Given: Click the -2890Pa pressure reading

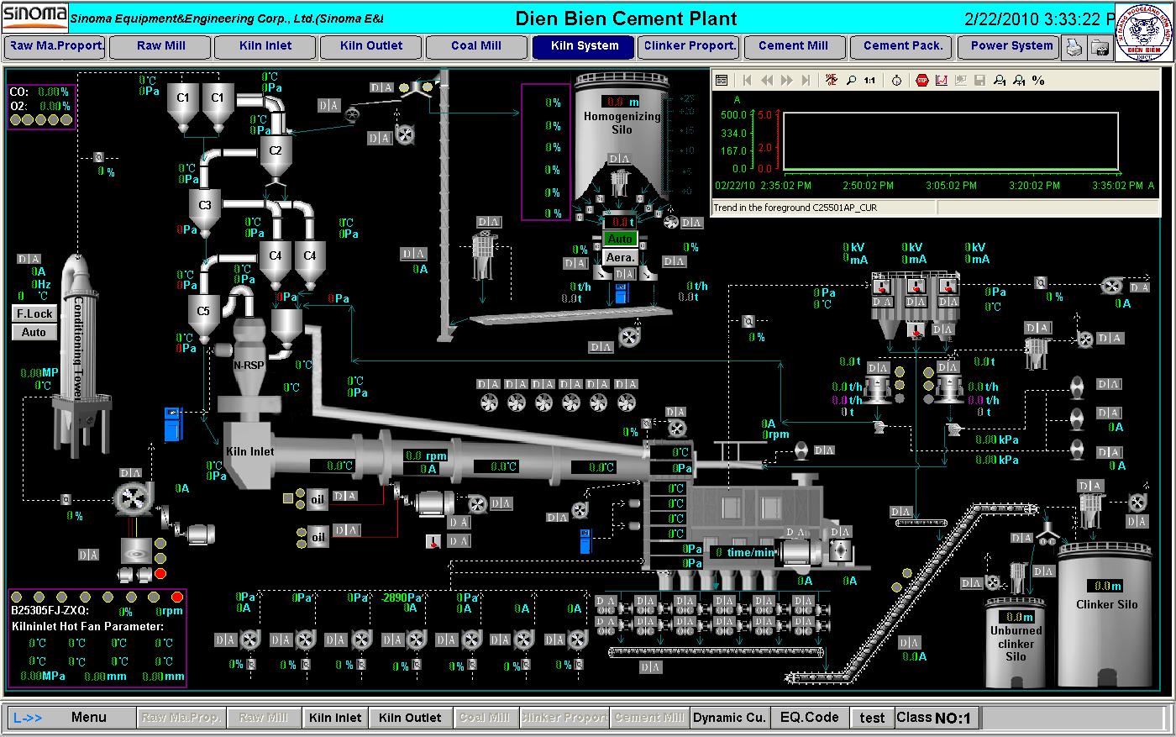Looking at the screenshot, I should (x=400, y=597).
